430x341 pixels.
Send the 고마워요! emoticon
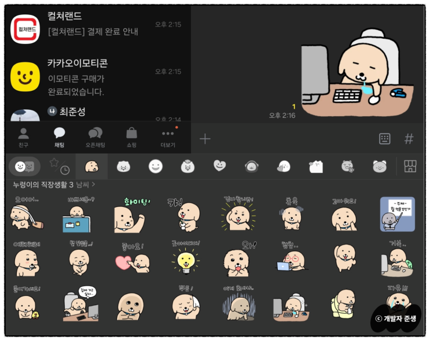pyautogui.click(x=344, y=215)
